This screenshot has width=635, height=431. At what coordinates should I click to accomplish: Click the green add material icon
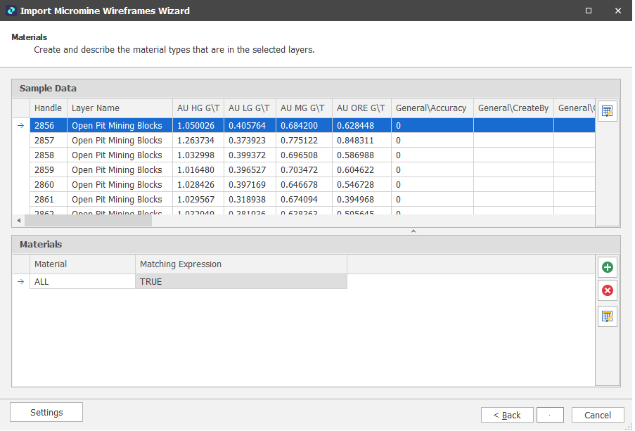(607, 267)
